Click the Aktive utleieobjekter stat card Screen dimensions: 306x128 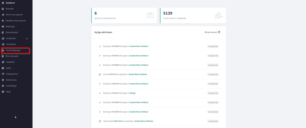coord(124,15)
